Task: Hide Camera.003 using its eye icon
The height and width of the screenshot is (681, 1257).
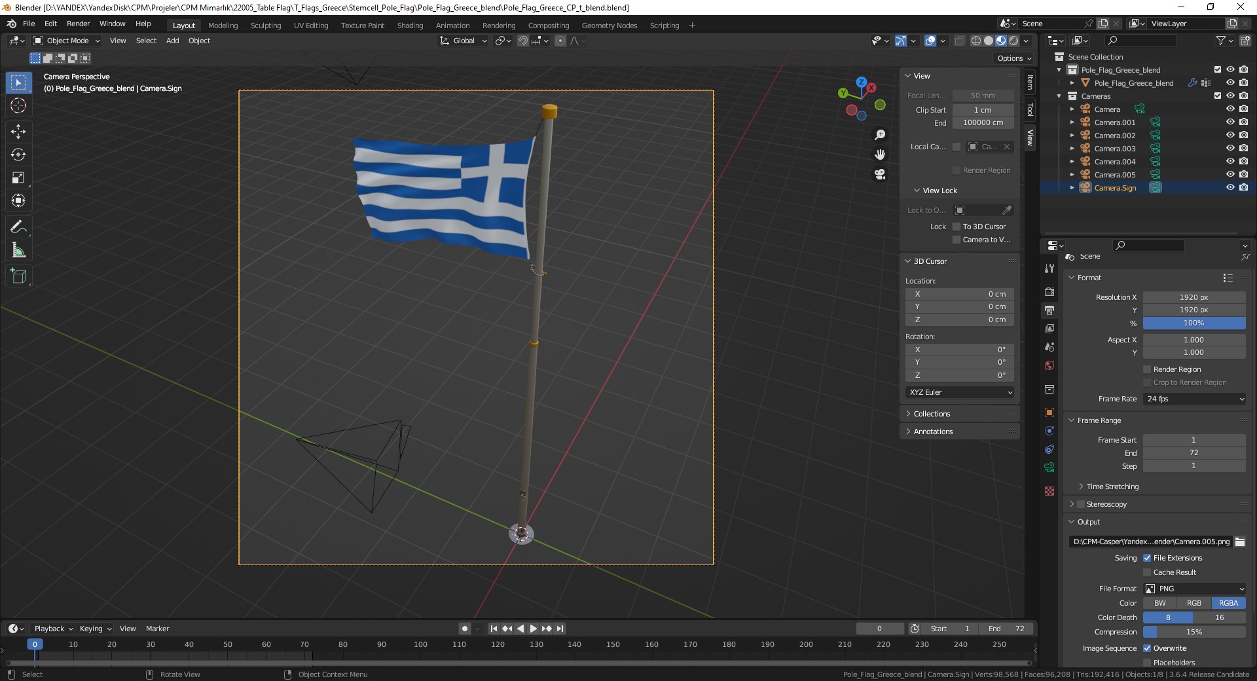Action: coord(1230,148)
